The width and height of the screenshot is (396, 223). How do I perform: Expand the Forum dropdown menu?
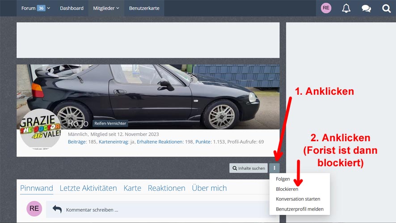pyautogui.click(x=35, y=8)
